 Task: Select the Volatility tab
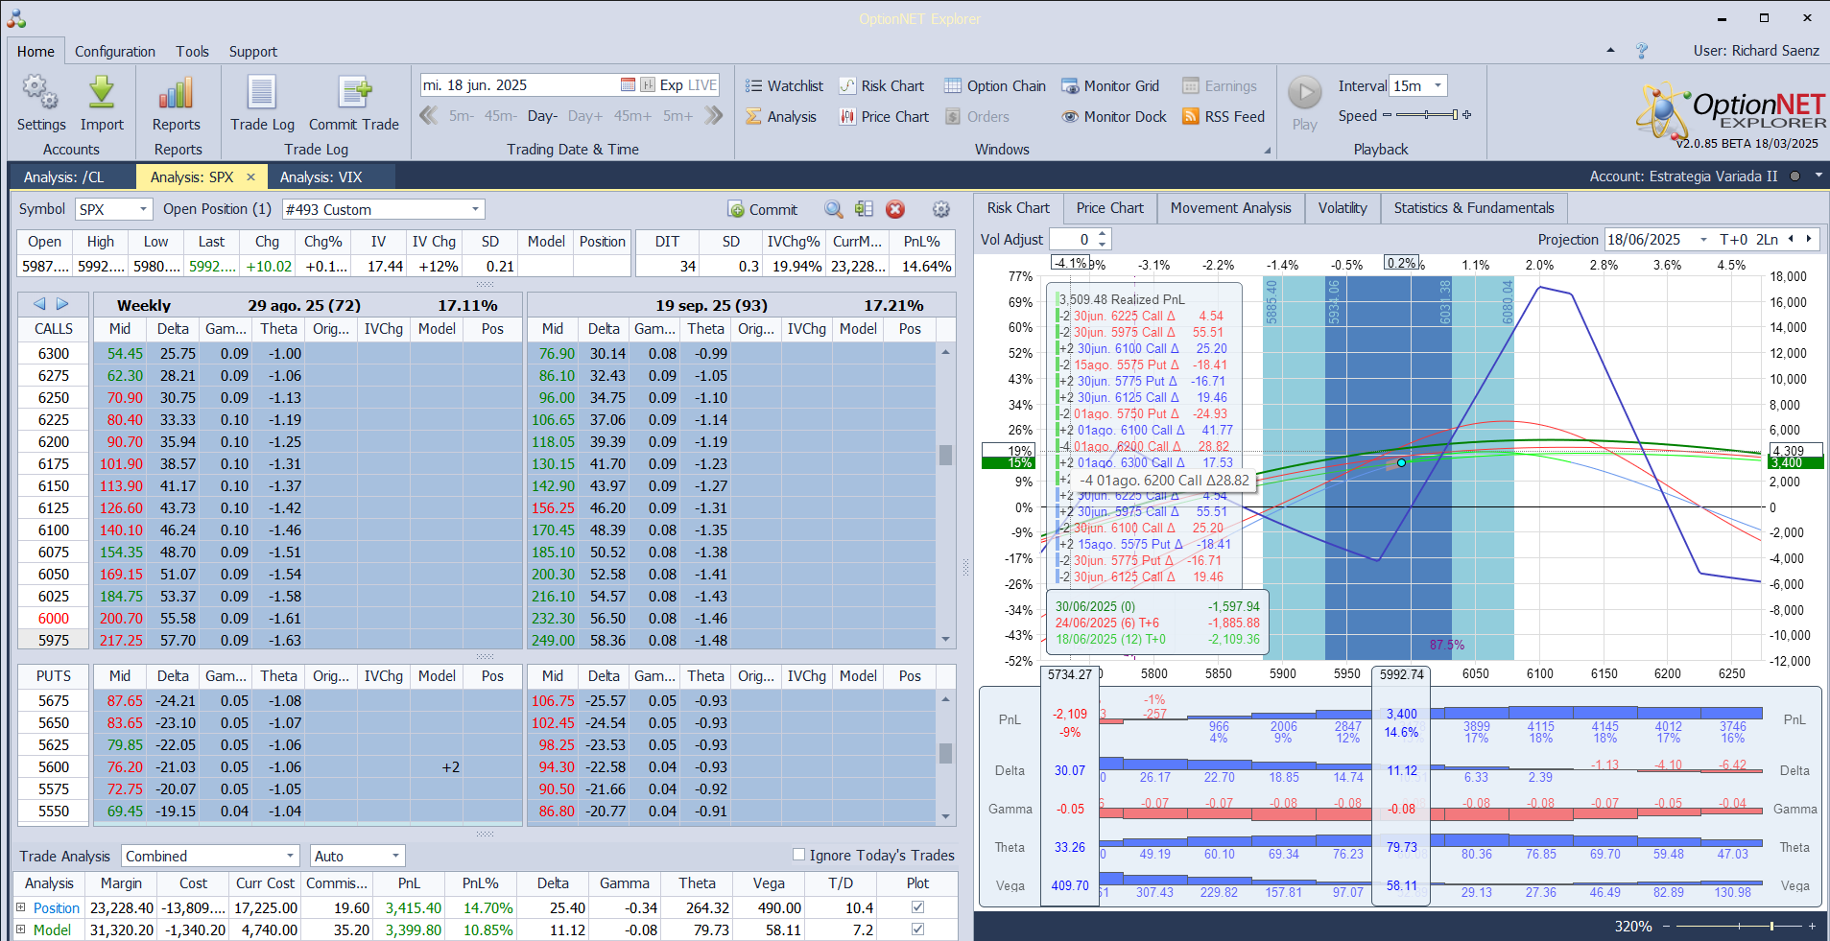tap(1343, 208)
